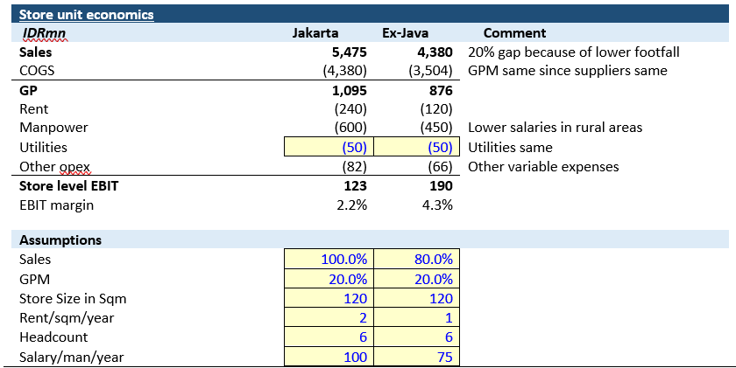
Task: Click the Ex-Java Rent/sqm/year input 1
Action: [416, 317]
